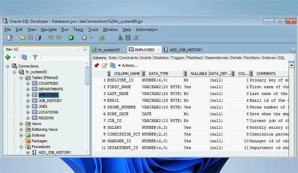Select the LOCATIONS table in navigator
This screenshot has height=173, width=298.
click(48, 112)
